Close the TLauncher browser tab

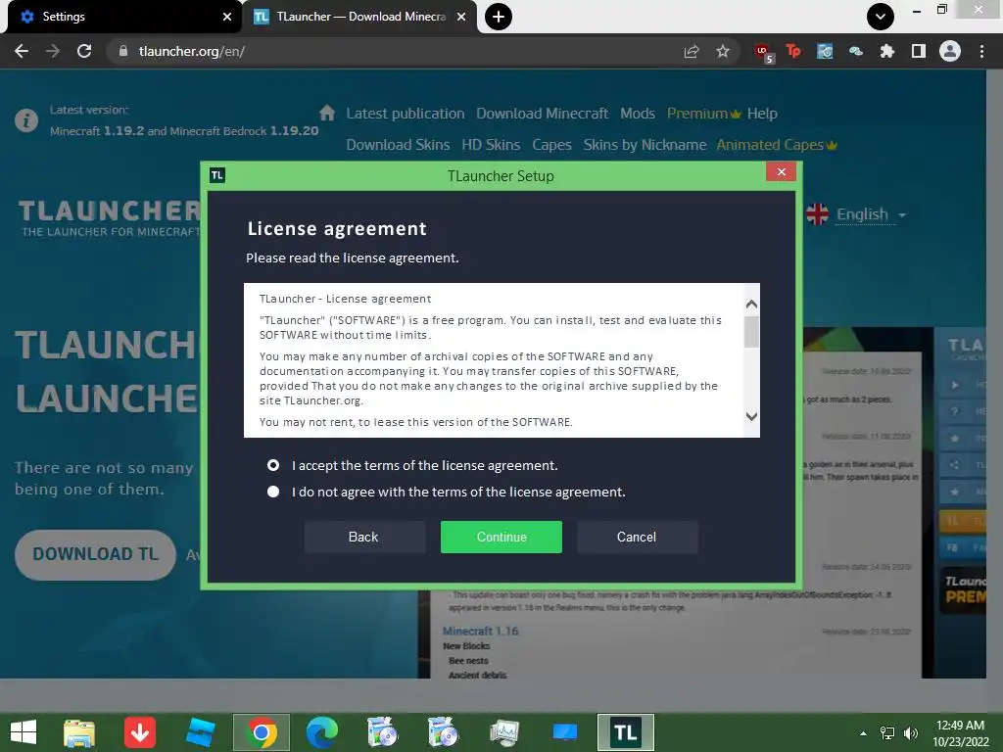tap(461, 17)
